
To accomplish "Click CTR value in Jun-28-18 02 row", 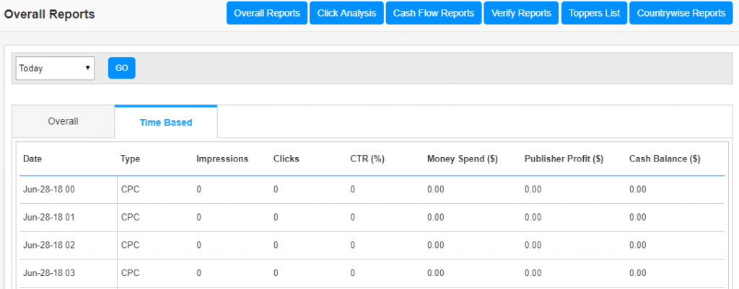I will [352, 245].
